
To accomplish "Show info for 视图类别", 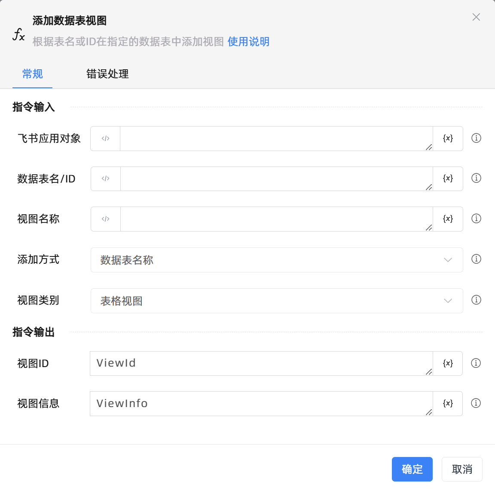I will [x=476, y=300].
